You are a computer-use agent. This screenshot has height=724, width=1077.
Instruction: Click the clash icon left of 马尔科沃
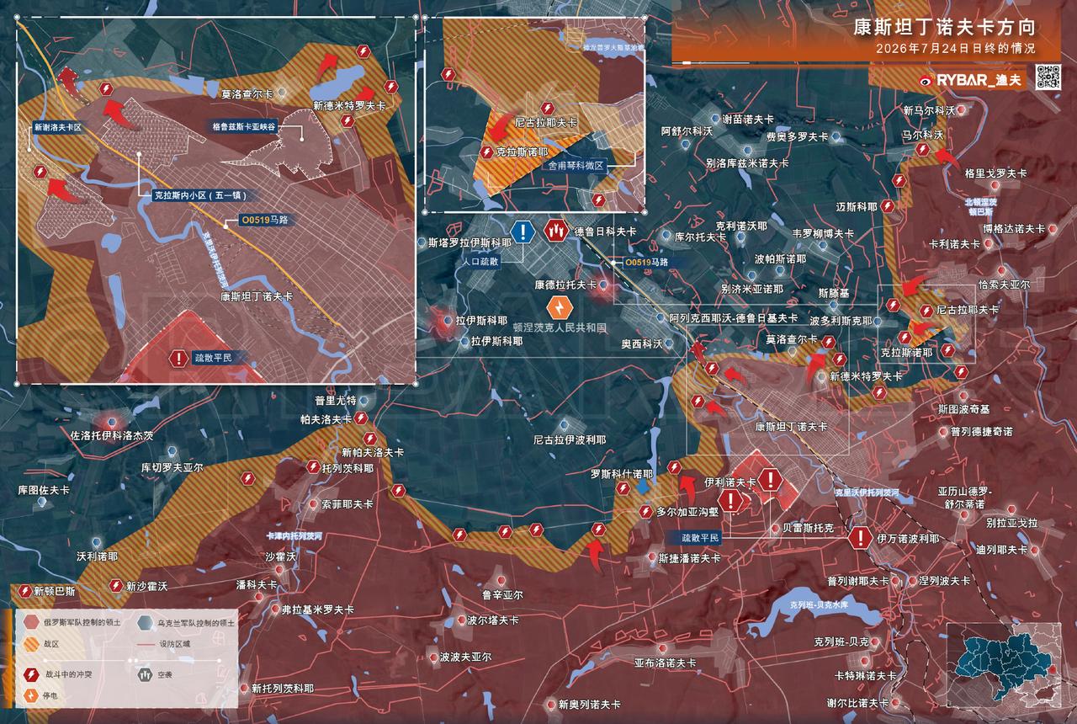pyautogui.click(x=923, y=150)
